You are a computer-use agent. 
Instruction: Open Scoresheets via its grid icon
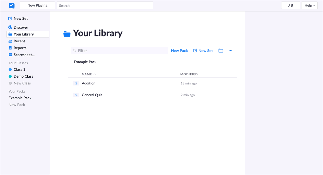coord(10,55)
